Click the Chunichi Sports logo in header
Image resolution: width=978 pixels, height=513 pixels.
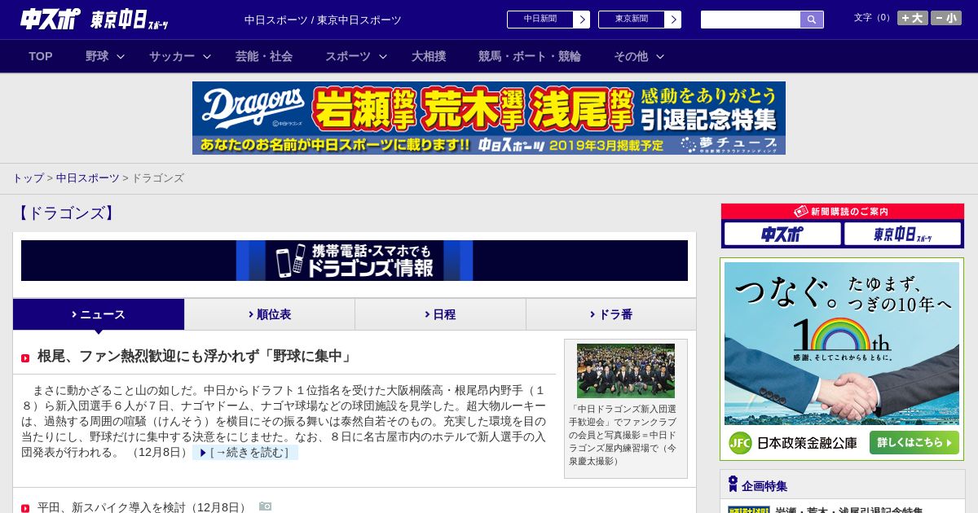click(x=51, y=20)
